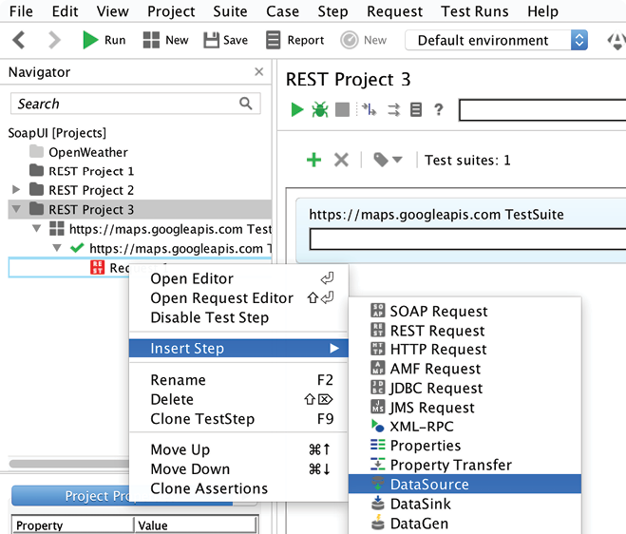Insert an XML-RPC step
Viewport: 626px width, 534px height.
[465, 427]
